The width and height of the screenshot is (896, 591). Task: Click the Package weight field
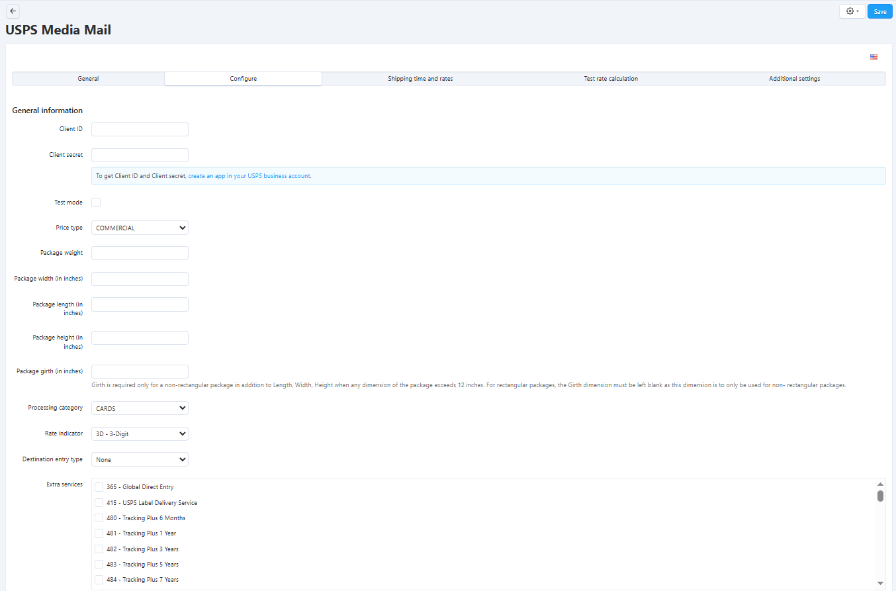click(x=140, y=253)
